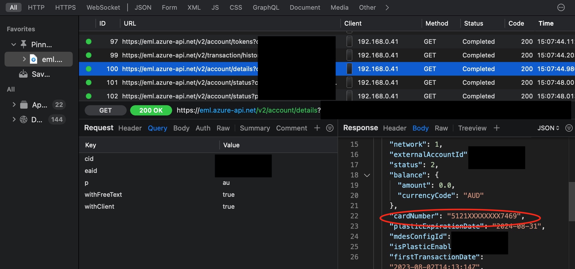575x269 pixels.
Task: Open the Saved inbox tray icon
Action: (x=23, y=74)
